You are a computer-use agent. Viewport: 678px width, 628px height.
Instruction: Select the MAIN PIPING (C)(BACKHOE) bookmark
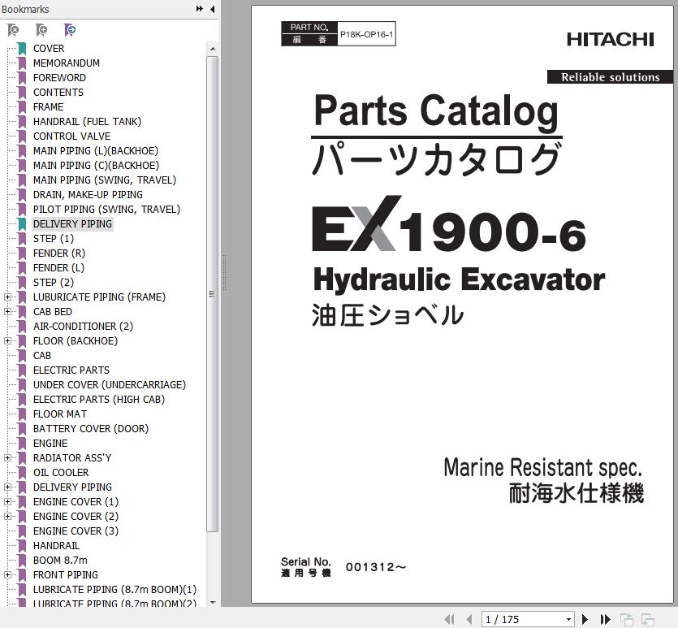point(96,166)
